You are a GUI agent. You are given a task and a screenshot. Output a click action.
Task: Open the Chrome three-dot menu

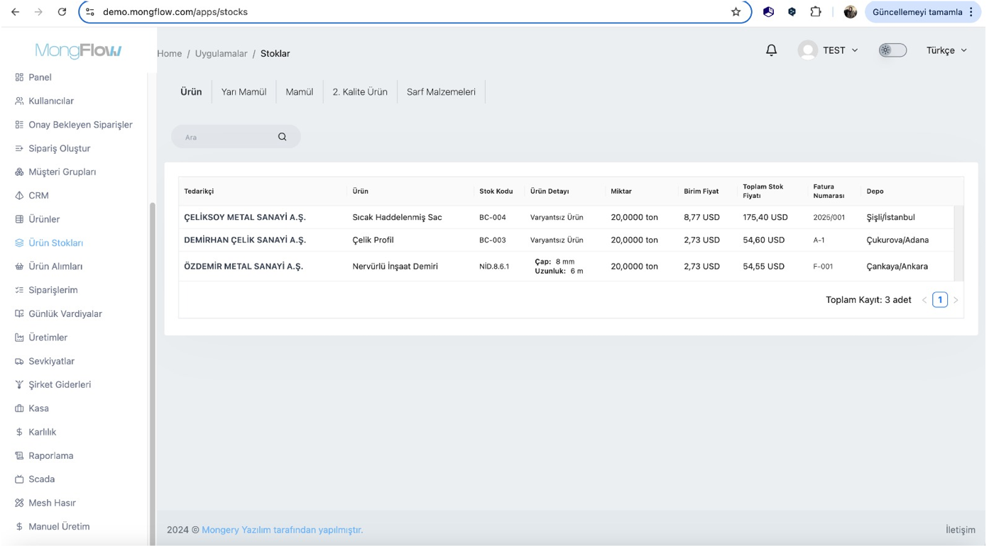pos(971,12)
